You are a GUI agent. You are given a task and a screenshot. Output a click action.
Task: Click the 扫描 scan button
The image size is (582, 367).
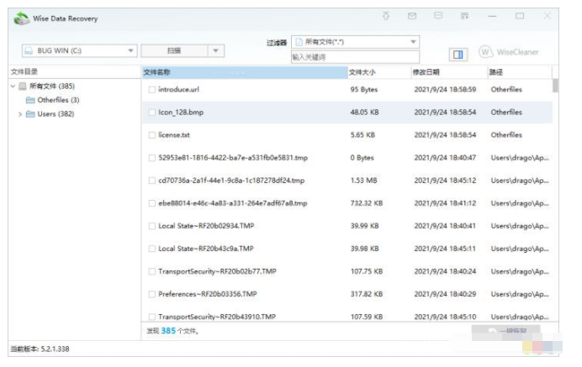click(172, 51)
